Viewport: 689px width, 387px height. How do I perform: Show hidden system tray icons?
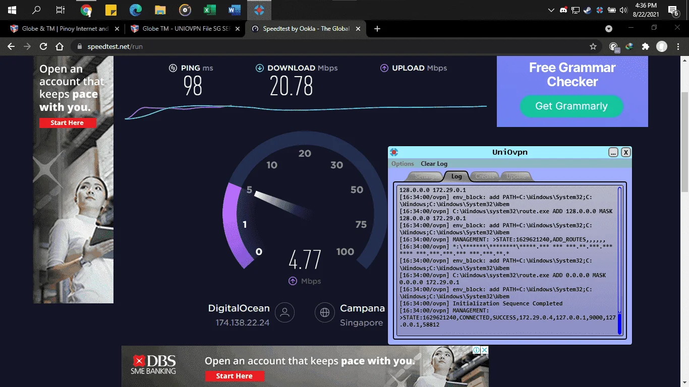[x=551, y=10]
